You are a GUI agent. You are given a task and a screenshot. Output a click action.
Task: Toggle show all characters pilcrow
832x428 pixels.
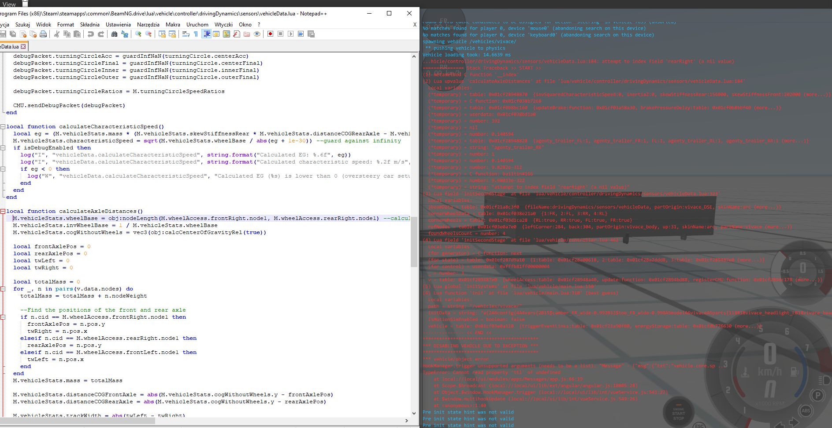196,34
